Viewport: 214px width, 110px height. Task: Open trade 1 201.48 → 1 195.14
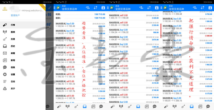click(x=187, y=71)
